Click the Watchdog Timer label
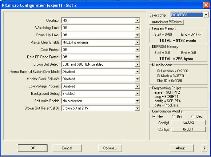Viewport: 211px width, 157px height. 48,28
